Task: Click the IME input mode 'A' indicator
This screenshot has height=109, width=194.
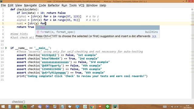Action: (181, 107)
